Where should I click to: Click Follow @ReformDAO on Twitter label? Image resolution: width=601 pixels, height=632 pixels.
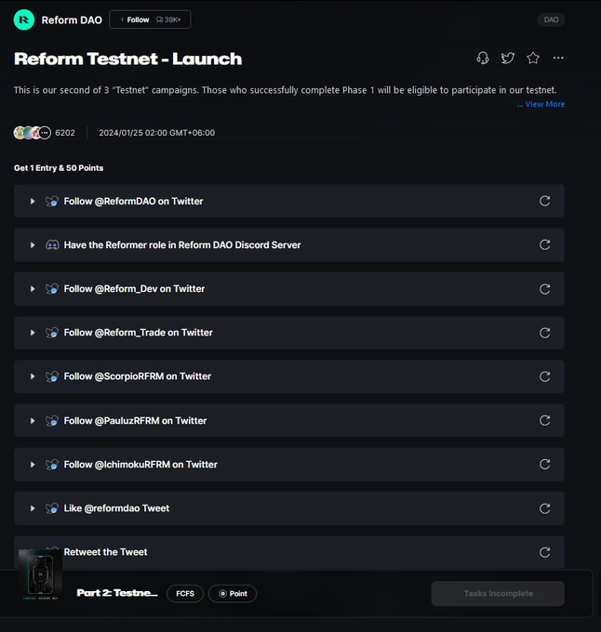pyautogui.click(x=134, y=201)
